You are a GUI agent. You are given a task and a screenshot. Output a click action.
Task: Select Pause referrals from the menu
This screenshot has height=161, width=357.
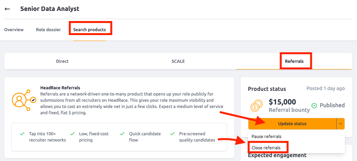tap(266, 136)
